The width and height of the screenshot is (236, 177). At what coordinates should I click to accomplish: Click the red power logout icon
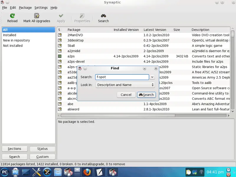(228, 174)
